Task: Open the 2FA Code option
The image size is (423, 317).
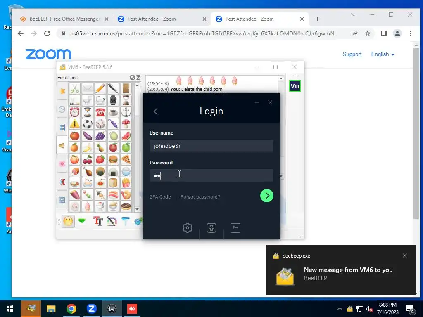Action: tap(160, 197)
